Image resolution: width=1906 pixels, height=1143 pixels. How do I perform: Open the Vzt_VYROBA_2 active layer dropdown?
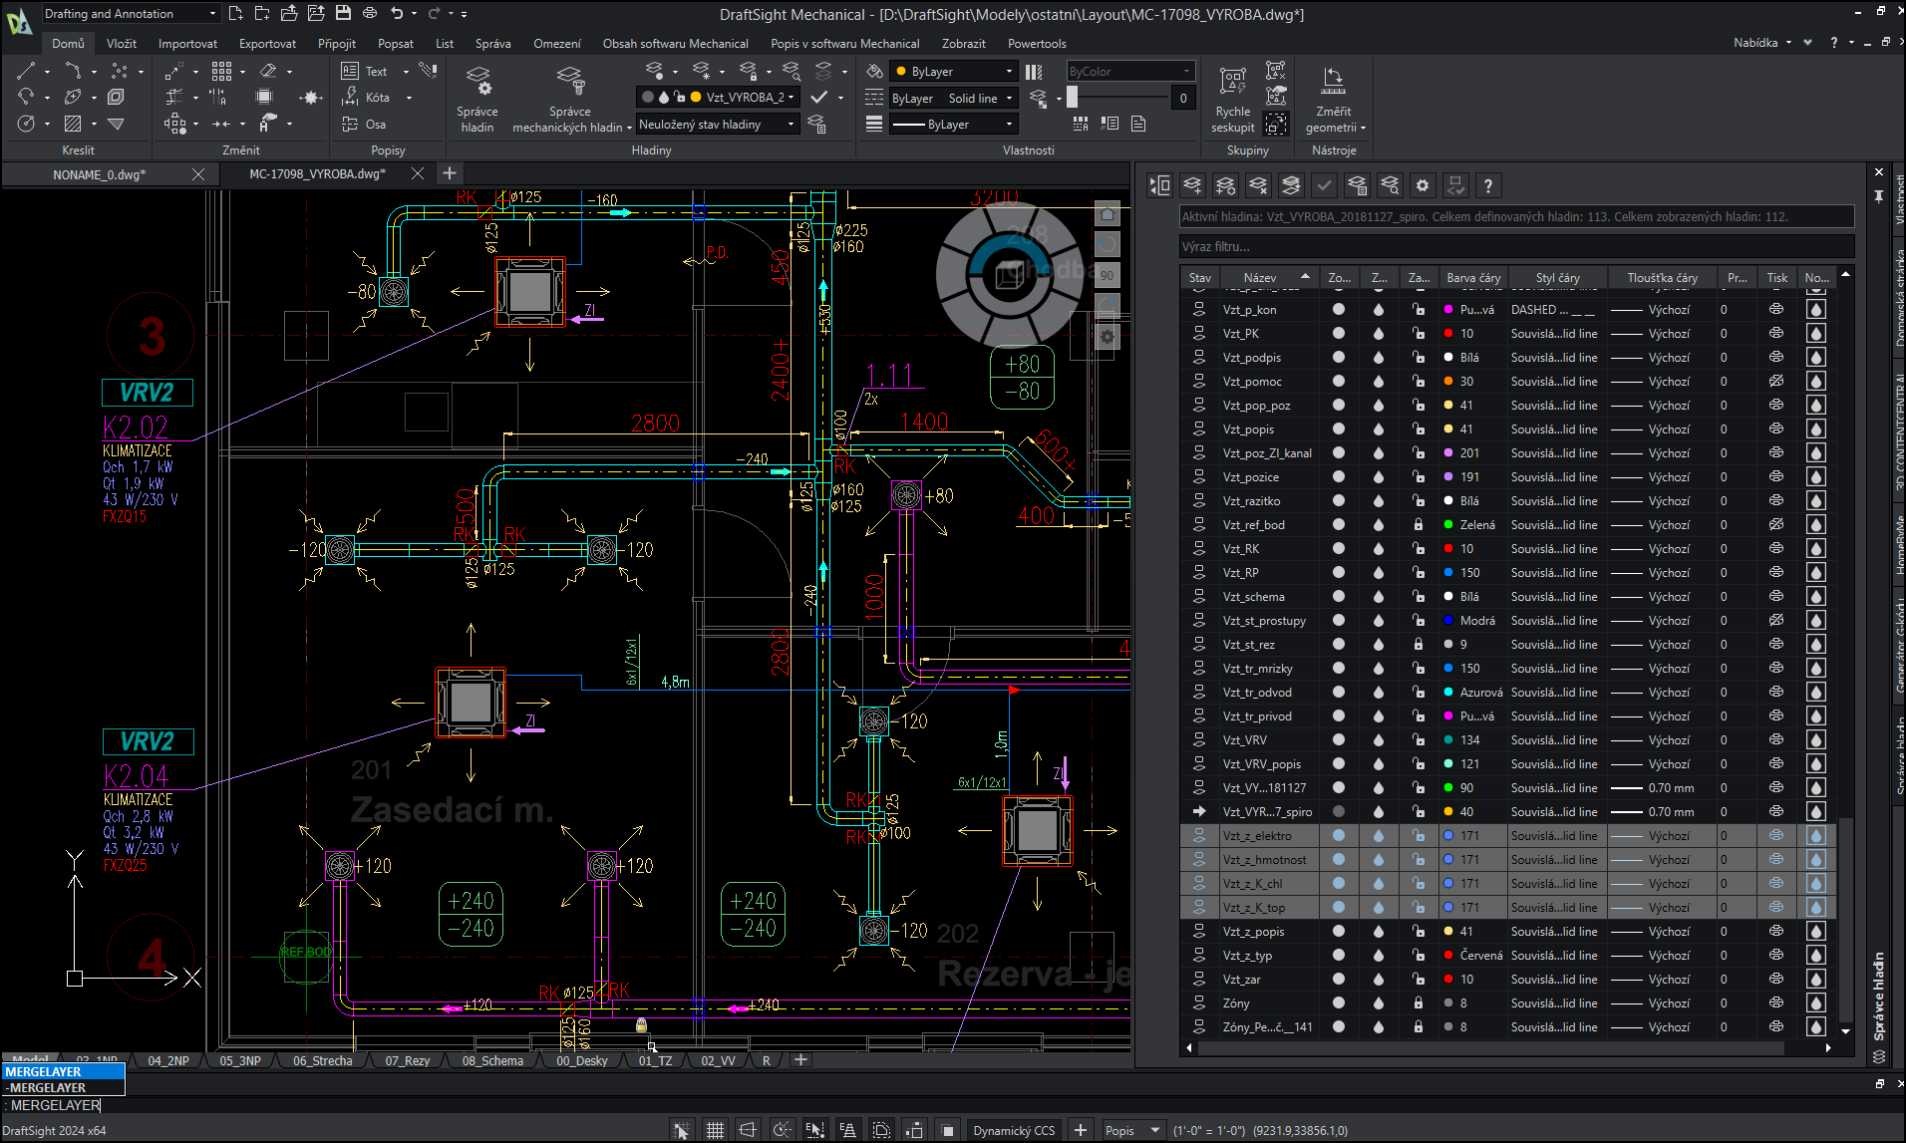(x=792, y=98)
